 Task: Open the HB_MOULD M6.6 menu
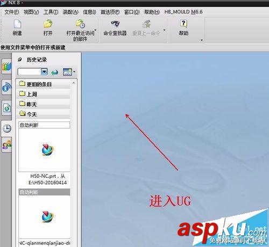click(183, 12)
